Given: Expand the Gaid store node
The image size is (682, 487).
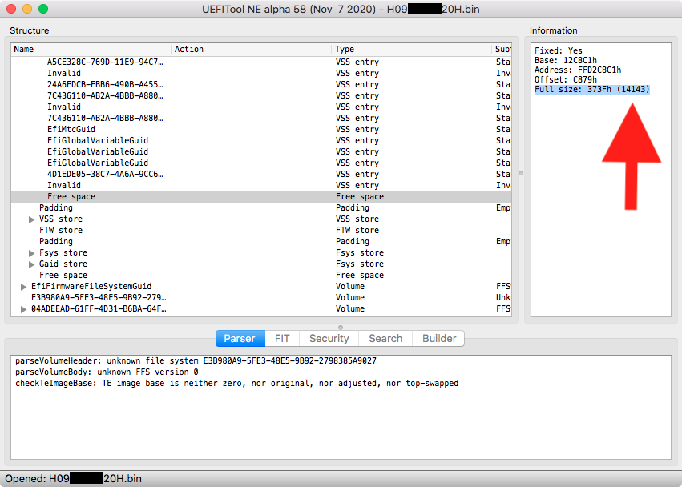Looking at the screenshot, I should (31, 264).
